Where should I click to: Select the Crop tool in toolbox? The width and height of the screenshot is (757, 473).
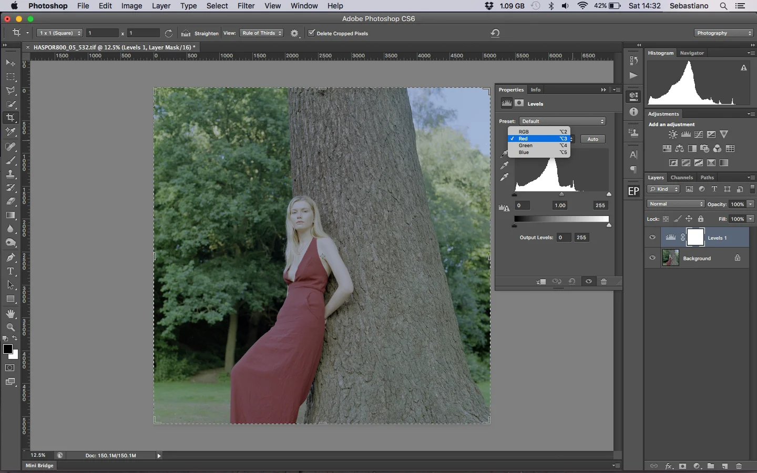pyautogui.click(x=11, y=118)
